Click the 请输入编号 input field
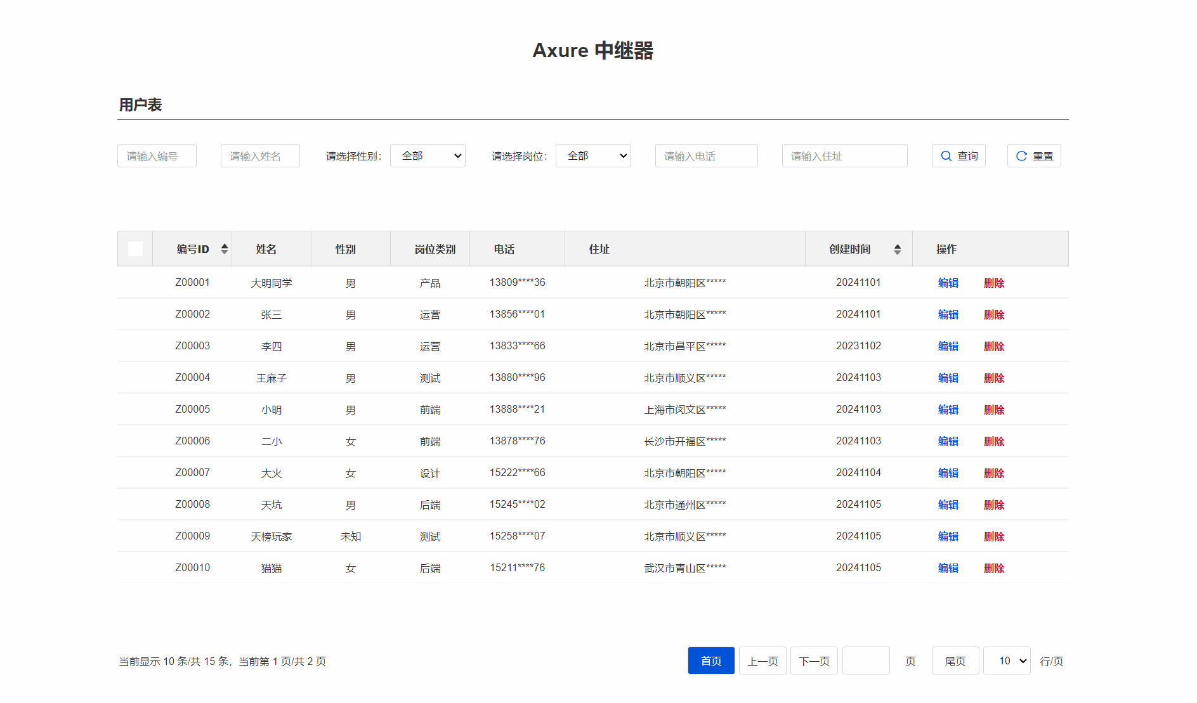The height and width of the screenshot is (703, 1197). pyautogui.click(x=157, y=155)
